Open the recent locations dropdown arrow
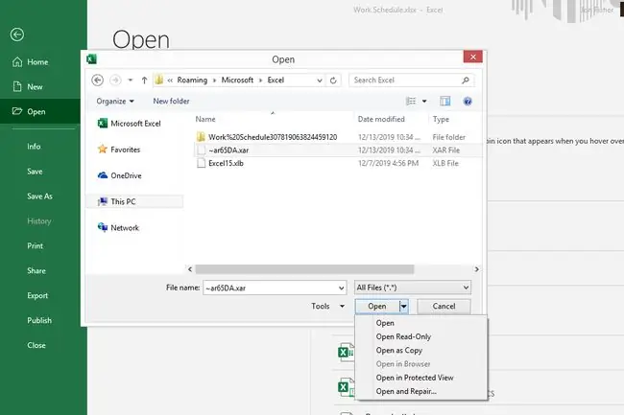 [x=131, y=81]
